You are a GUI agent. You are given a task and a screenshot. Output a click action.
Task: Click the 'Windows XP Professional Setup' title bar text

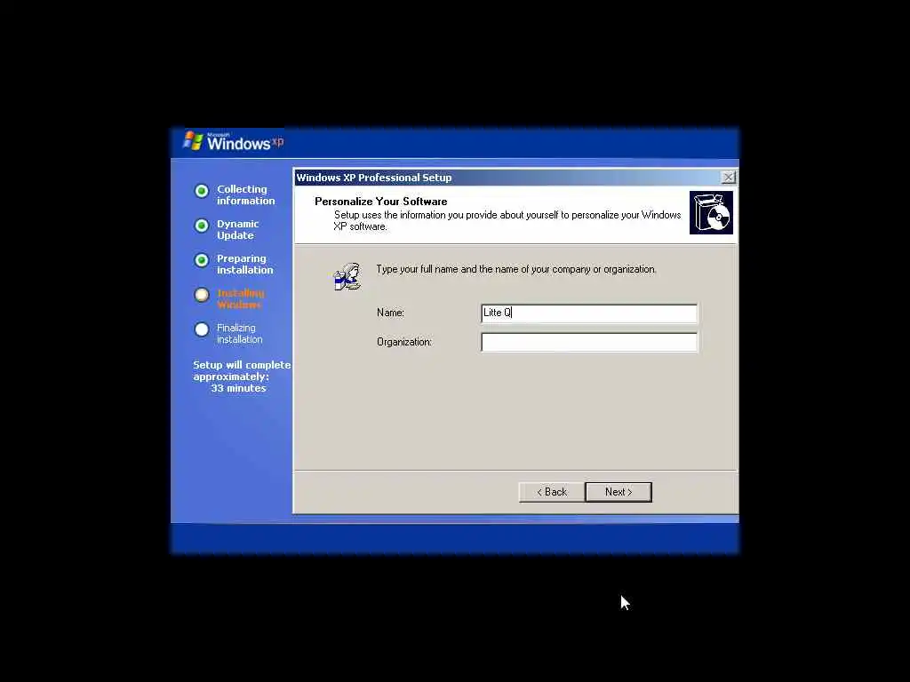point(374,178)
